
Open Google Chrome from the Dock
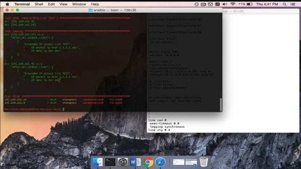(148, 162)
